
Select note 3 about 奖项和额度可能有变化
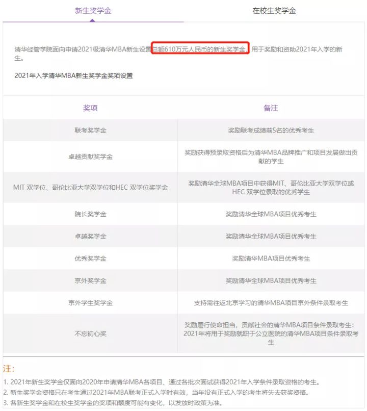coord(113,403)
